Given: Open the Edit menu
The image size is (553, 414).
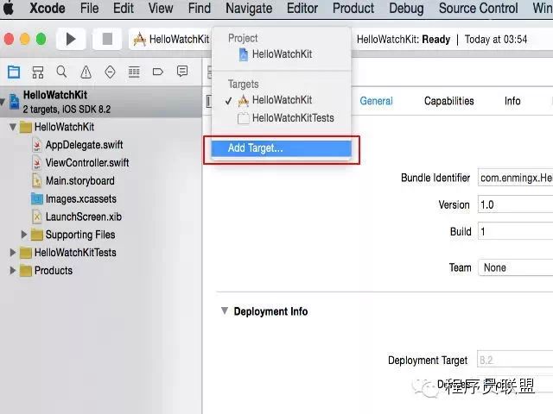Looking at the screenshot, I should coord(123,8).
